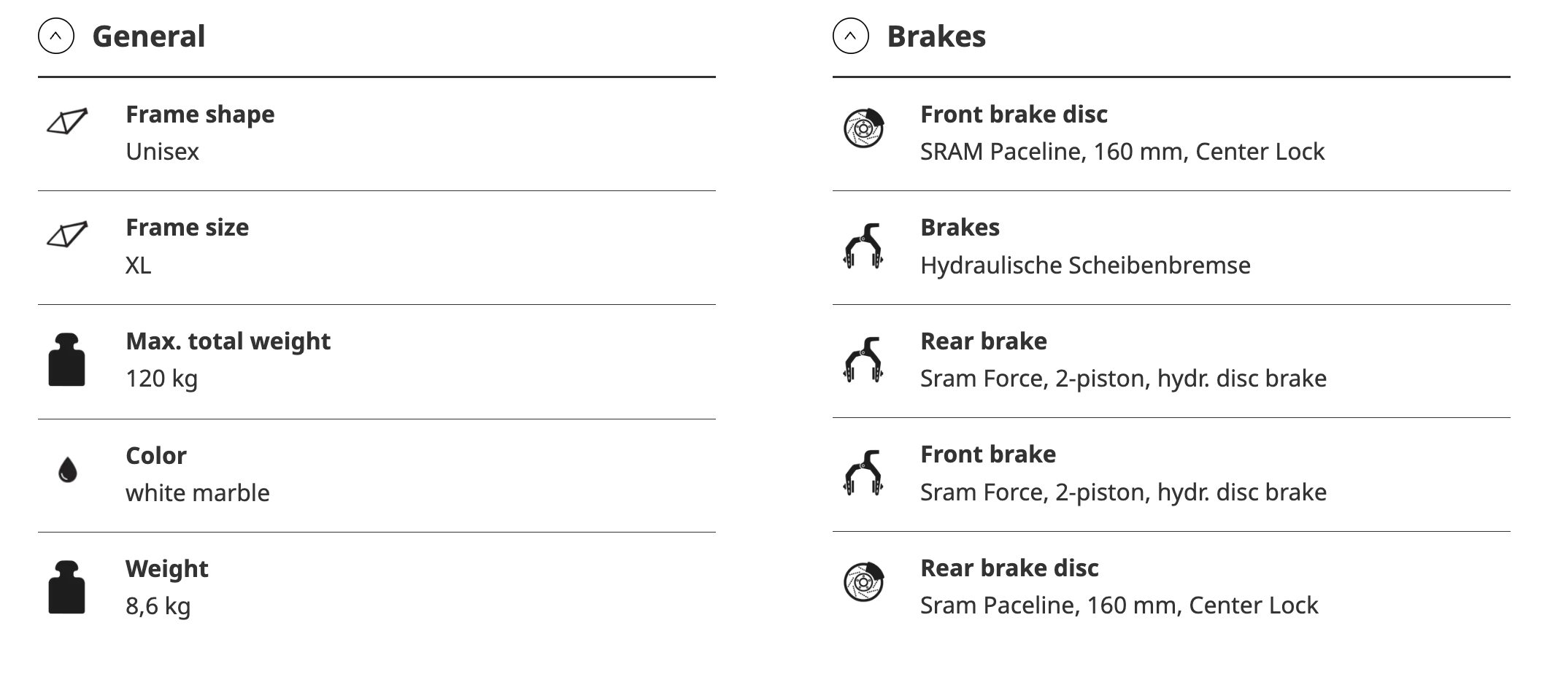Click the Brakes caliper icon
The height and width of the screenshot is (693, 1550).
point(863,246)
